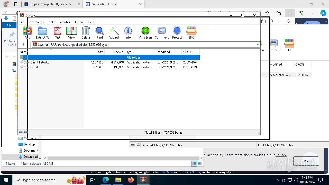
Task: Open a new Edge tab
Action: click(149, 4)
